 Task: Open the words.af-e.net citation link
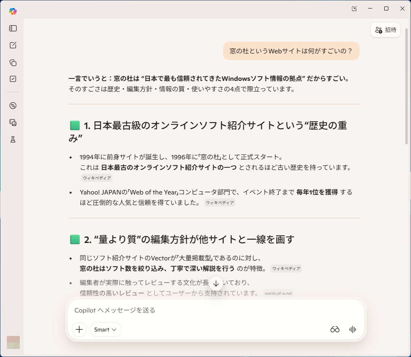(x=278, y=293)
